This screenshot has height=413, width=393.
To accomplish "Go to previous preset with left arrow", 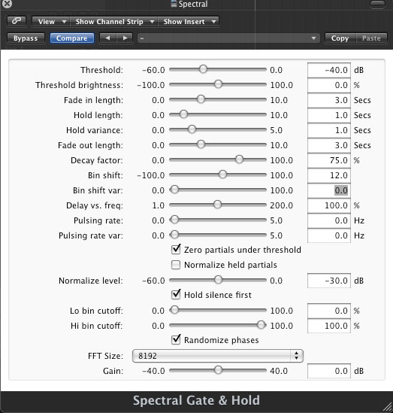I will coord(107,38).
